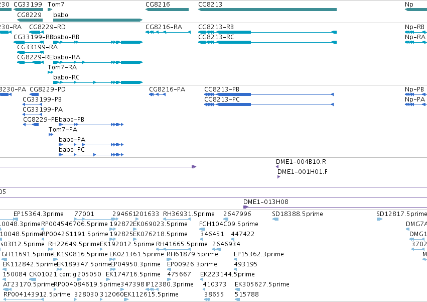Select the Np-PB protein label
The width and height of the screenshot is (427, 302).
(x=414, y=89)
